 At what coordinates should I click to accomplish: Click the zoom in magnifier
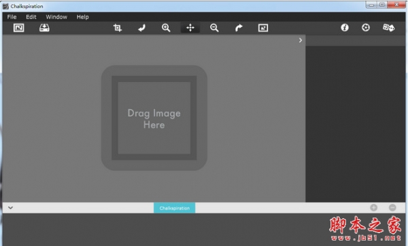click(x=166, y=28)
